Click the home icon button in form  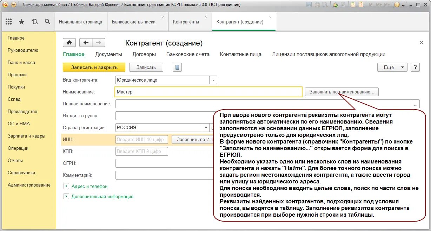69,43
